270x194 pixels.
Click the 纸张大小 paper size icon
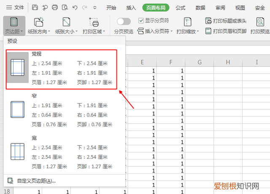coord(66,22)
